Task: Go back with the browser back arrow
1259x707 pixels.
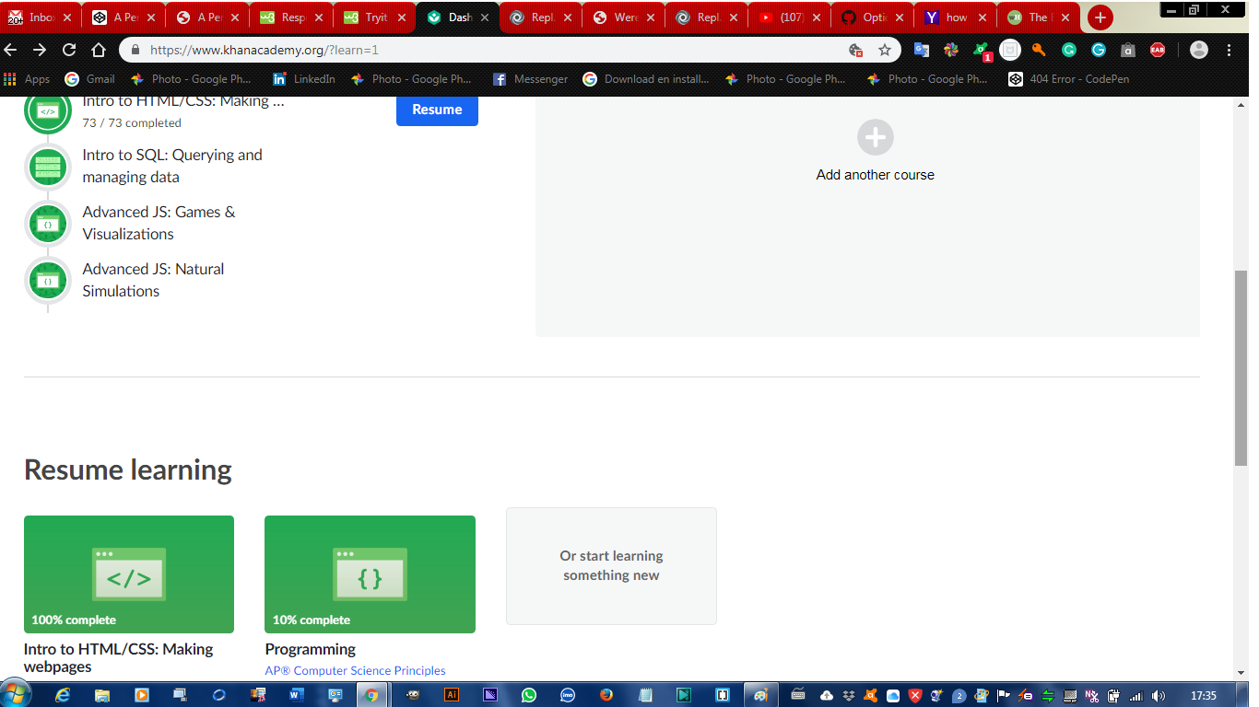Action: [11, 50]
